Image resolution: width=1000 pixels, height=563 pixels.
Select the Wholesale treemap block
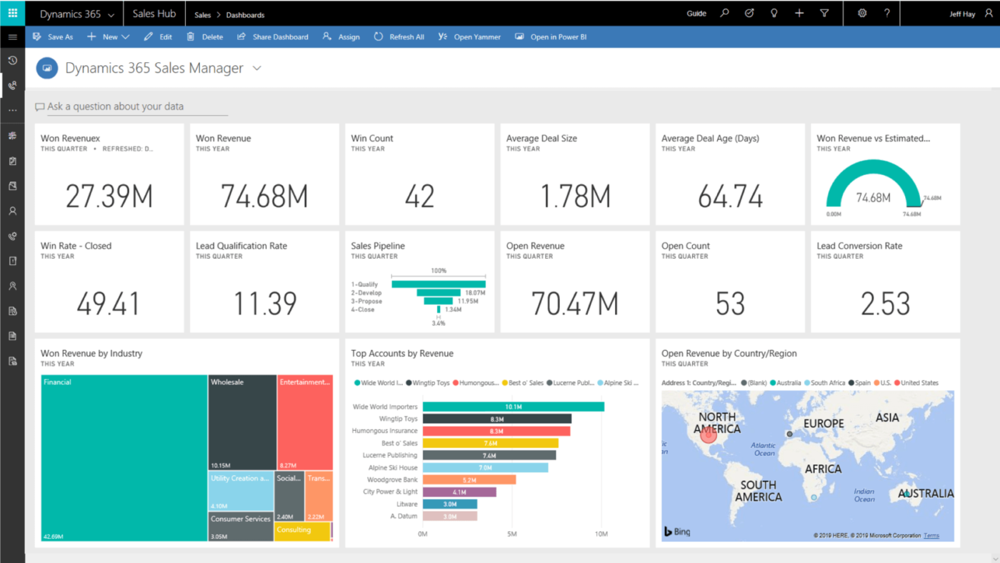tap(243, 422)
